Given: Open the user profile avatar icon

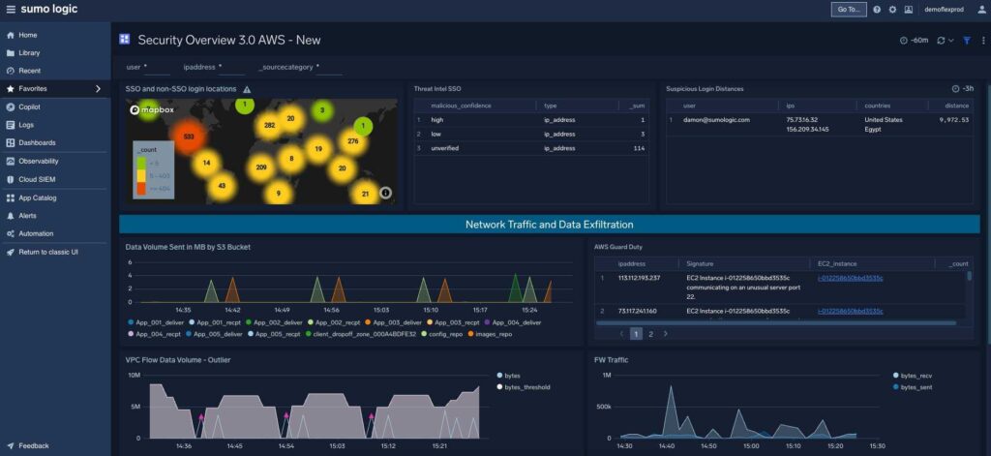Looking at the screenshot, I should [x=981, y=9].
